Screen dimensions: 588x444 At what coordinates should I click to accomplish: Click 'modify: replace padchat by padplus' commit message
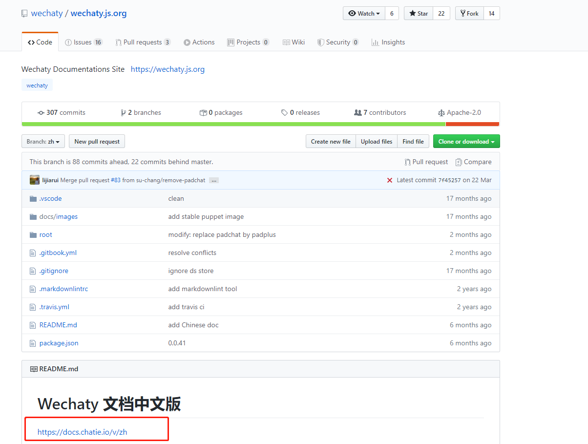[x=222, y=234]
